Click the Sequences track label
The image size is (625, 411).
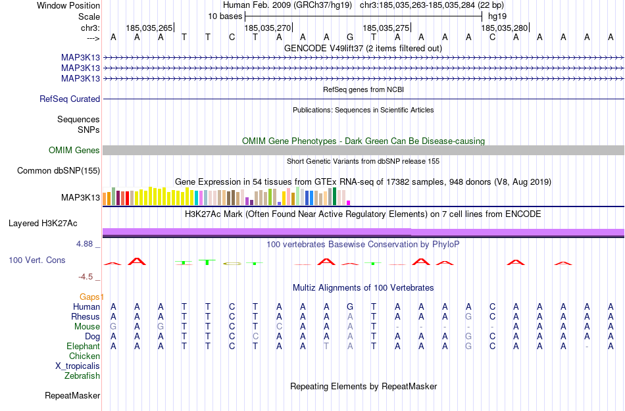pos(78,120)
